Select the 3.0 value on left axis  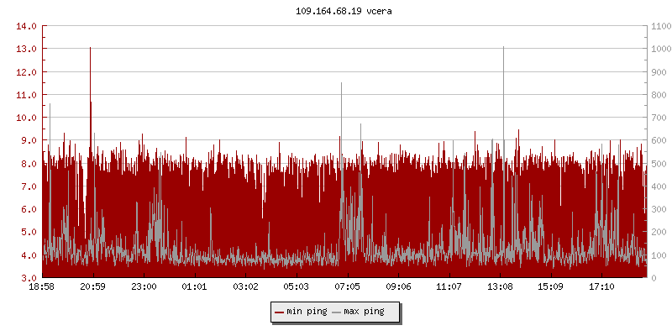click(x=27, y=278)
